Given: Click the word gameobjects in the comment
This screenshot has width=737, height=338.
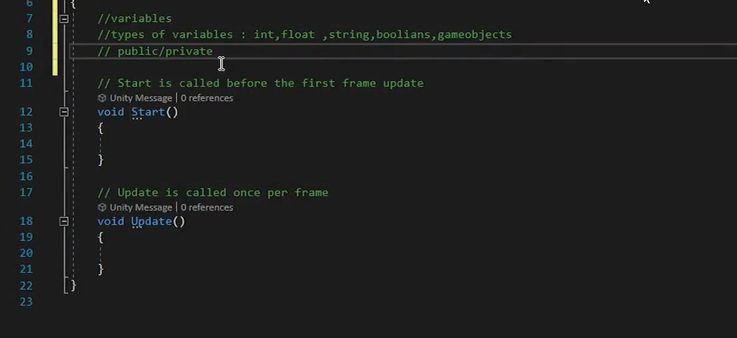Looking at the screenshot, I should 474,35.
